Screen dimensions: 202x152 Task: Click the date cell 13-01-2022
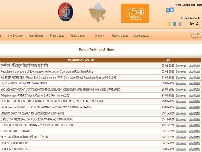click(168, 107)
